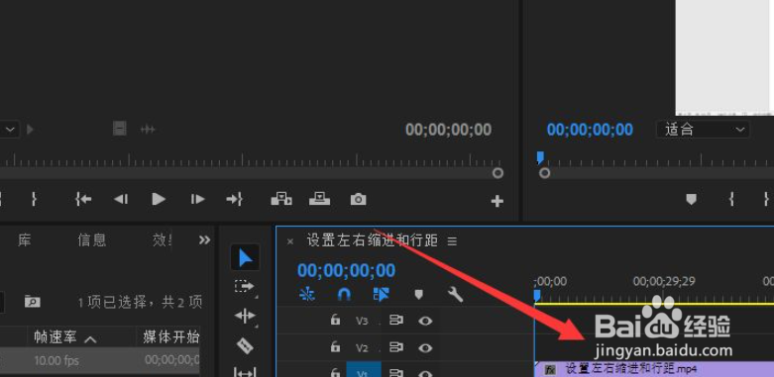The width and height of the screenshot is (774, 377).
Task: Click source monitor grey duration timecode
Action: (449, 130)
